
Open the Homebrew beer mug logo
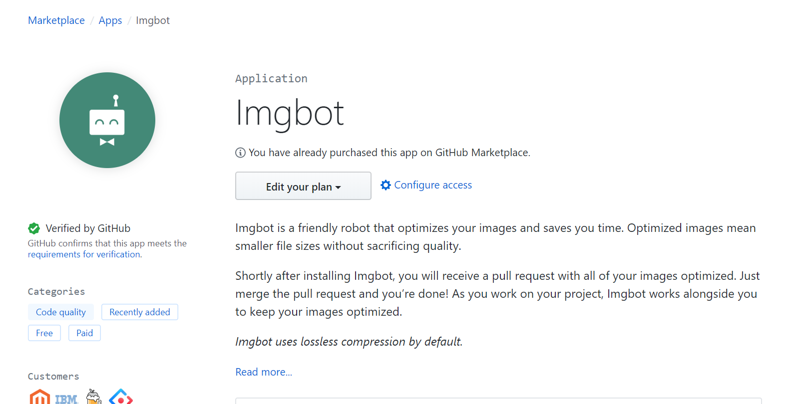[x=93, y=397]
